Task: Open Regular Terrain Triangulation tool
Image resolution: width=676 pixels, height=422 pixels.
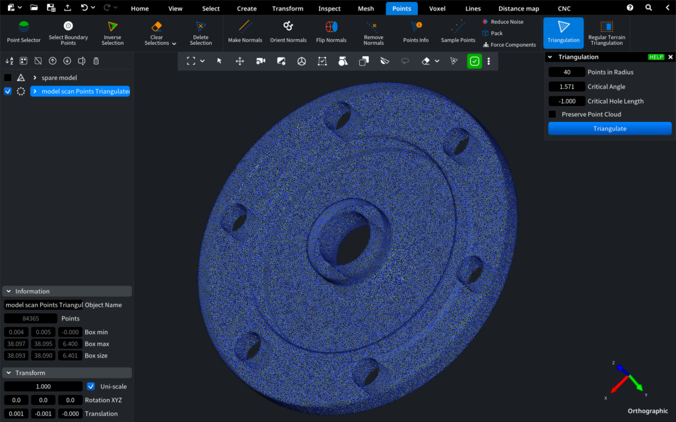Action: pos(607,27)
